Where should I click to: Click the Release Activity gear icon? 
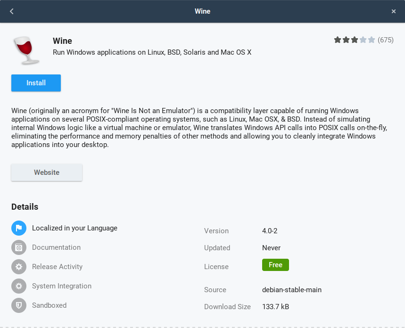click(x=19, y=267)
